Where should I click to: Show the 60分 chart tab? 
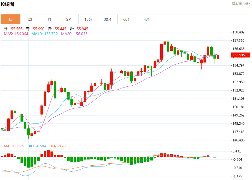tap(127, 19)
